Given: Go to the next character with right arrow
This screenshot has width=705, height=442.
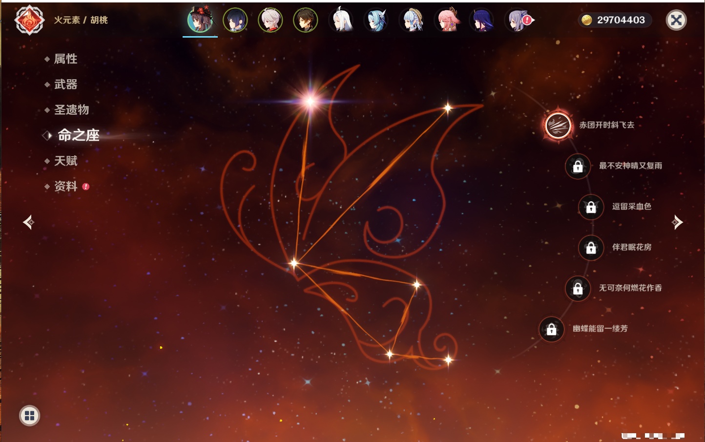Looking at the screenshot, I should coord(677,222).
